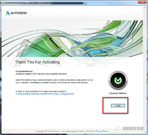148x135 pixels.
Task: Click the 'successfully activated' message line
Action: [x=41, y=74]
